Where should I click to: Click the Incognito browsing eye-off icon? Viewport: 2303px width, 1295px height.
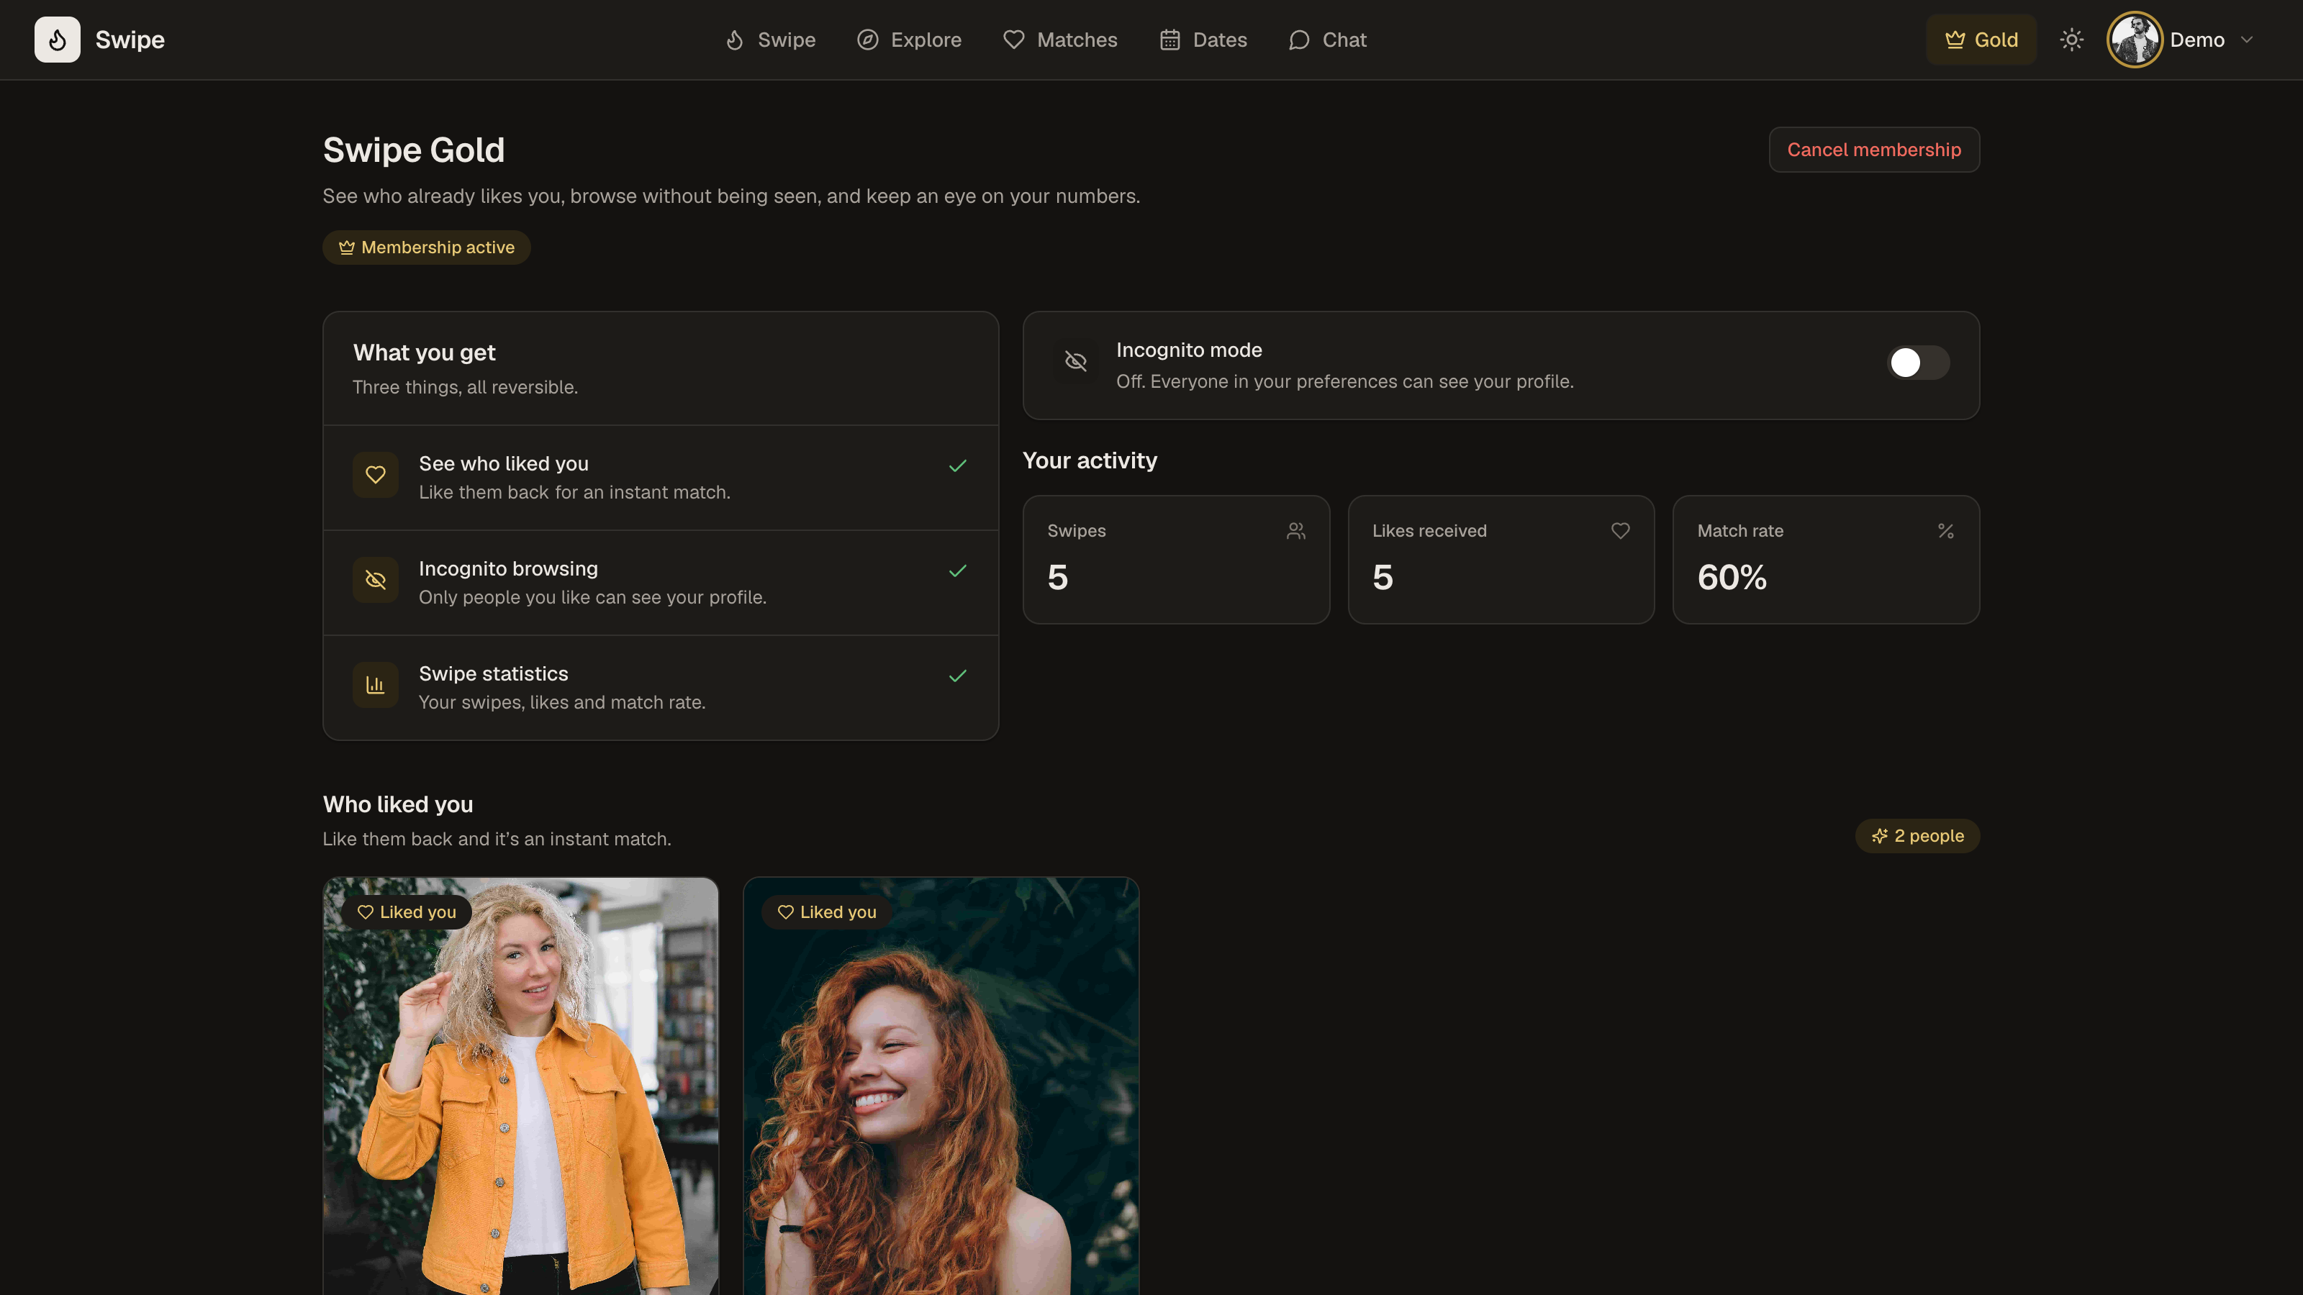pos(376,580)
